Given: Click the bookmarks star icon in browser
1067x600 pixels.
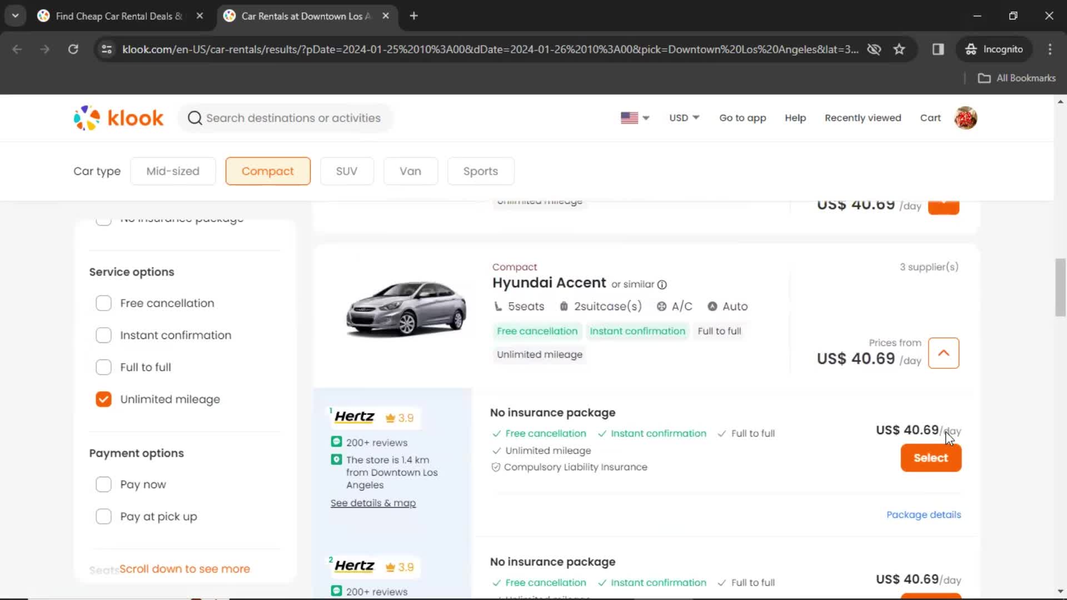Looking at the screenshot, I should pos(899,49).
